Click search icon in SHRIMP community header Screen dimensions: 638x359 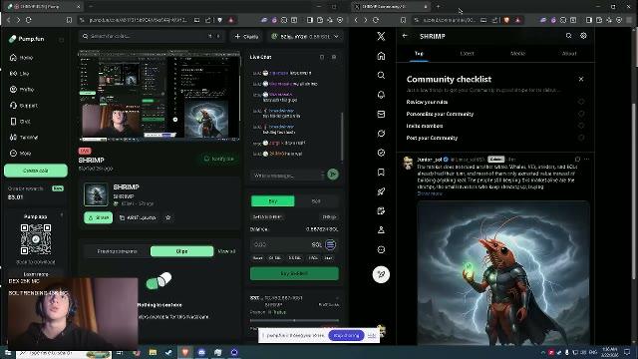568,36
